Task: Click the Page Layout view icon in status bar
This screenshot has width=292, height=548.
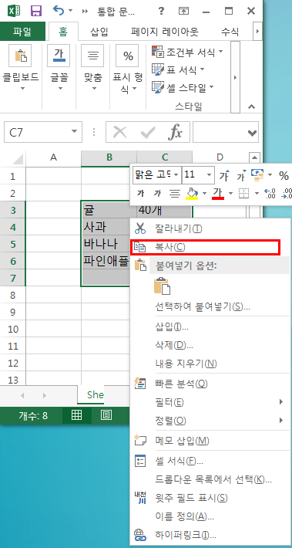Action: [106, 415]
